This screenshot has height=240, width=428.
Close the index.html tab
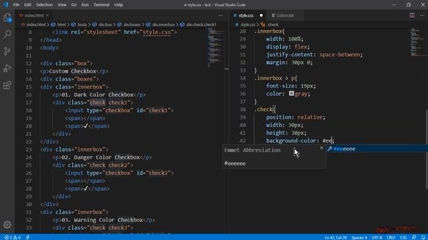coord(47,15)
